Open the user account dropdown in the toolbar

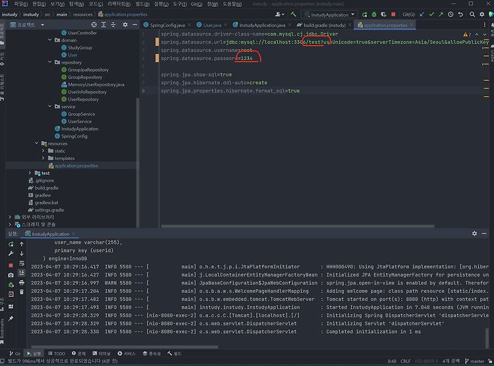(280, 14)
